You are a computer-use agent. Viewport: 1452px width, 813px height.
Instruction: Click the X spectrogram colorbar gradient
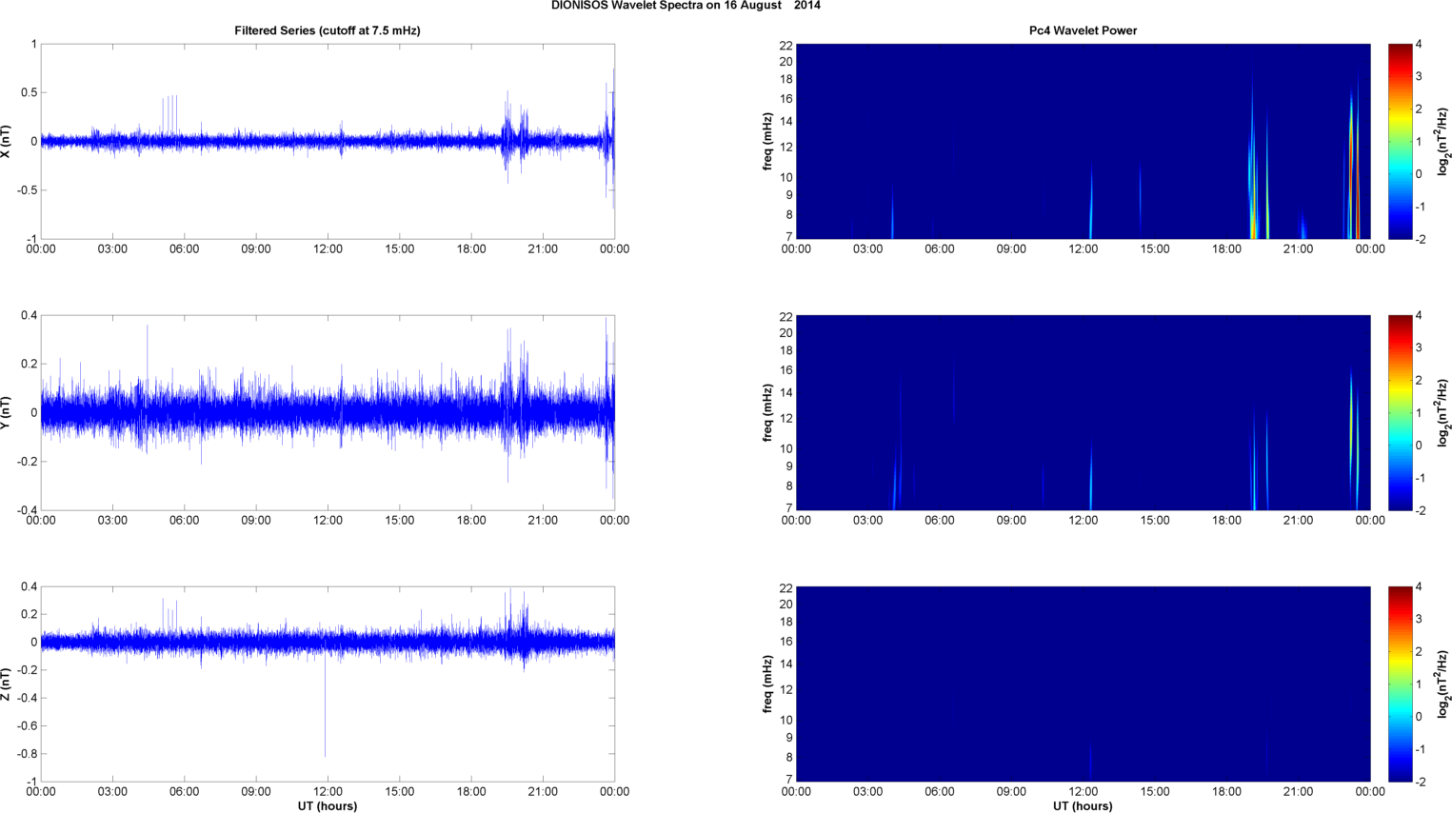1400,141
